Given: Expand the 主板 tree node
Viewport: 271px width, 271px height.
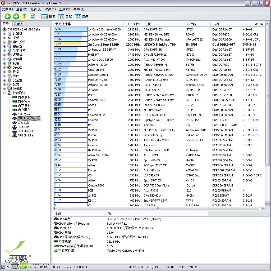Looking at the screenshot, I should (4, 38).
